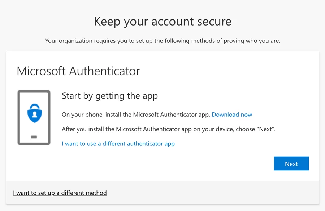Click the 'Microsoft Authenticator' card title

point(78,71)
